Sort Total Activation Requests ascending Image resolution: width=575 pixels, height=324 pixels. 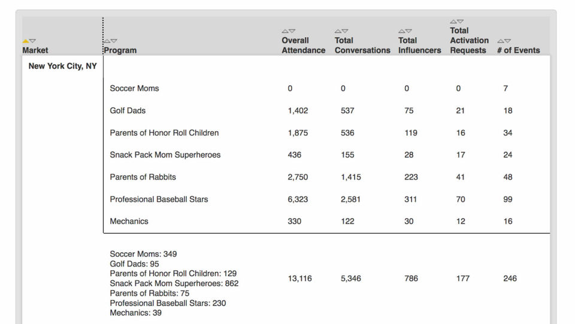tap(453, 22)
